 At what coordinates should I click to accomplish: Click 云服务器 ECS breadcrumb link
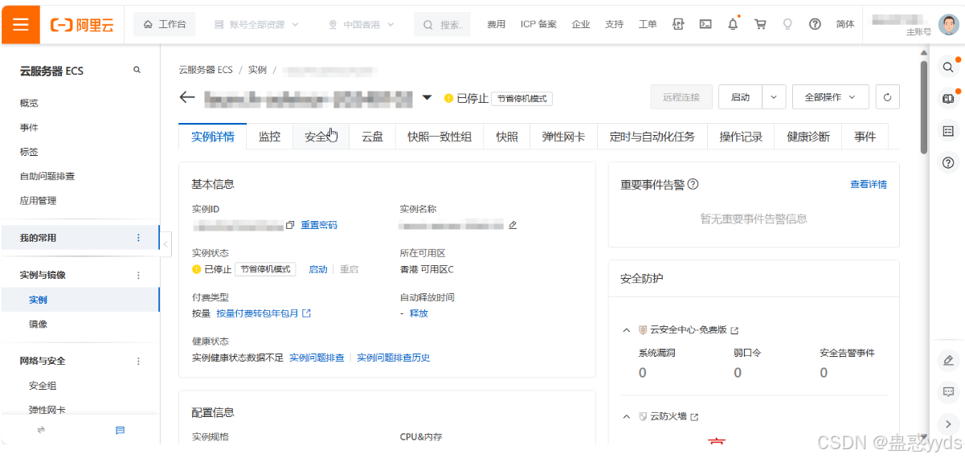pos(206,70)
